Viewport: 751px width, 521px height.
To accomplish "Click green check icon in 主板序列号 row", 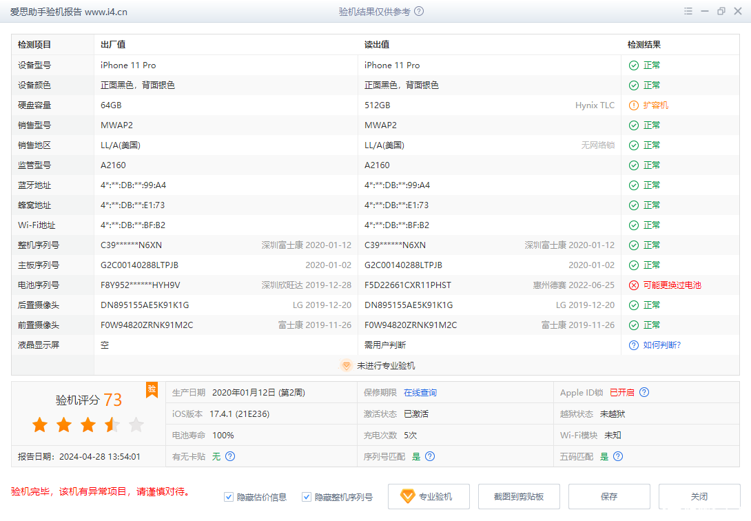I will [x=634, y=265].
